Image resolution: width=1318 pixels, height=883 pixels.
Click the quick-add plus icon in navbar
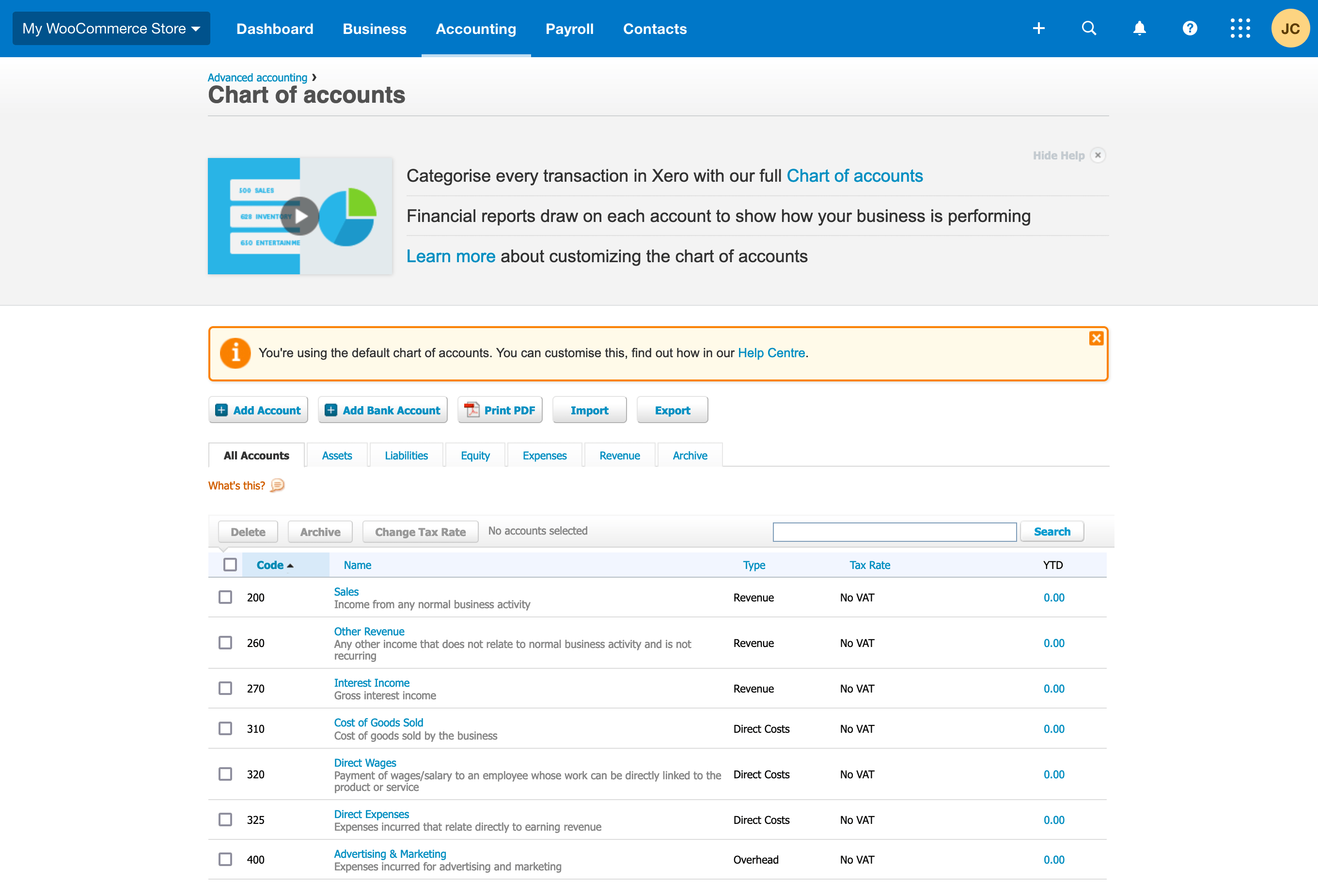(1039, 28)
